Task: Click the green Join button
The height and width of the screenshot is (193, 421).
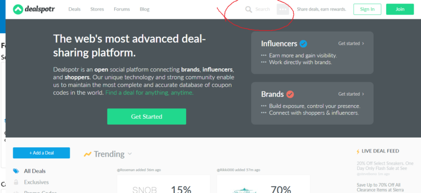Action: coord(400,9)
